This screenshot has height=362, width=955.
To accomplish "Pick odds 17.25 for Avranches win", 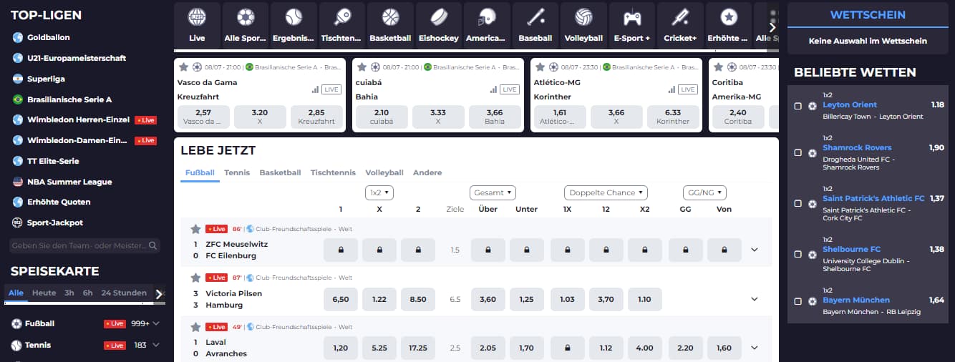I will coord(418,348).
